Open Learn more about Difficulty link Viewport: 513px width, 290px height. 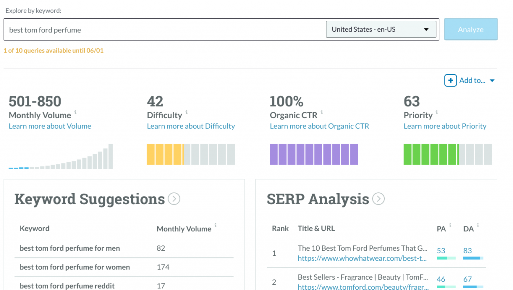[x=191, y=126]
